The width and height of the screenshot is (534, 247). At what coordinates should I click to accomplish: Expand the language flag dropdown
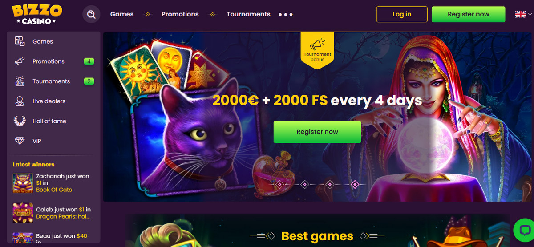pyautogui.click(x=523, y=14)
